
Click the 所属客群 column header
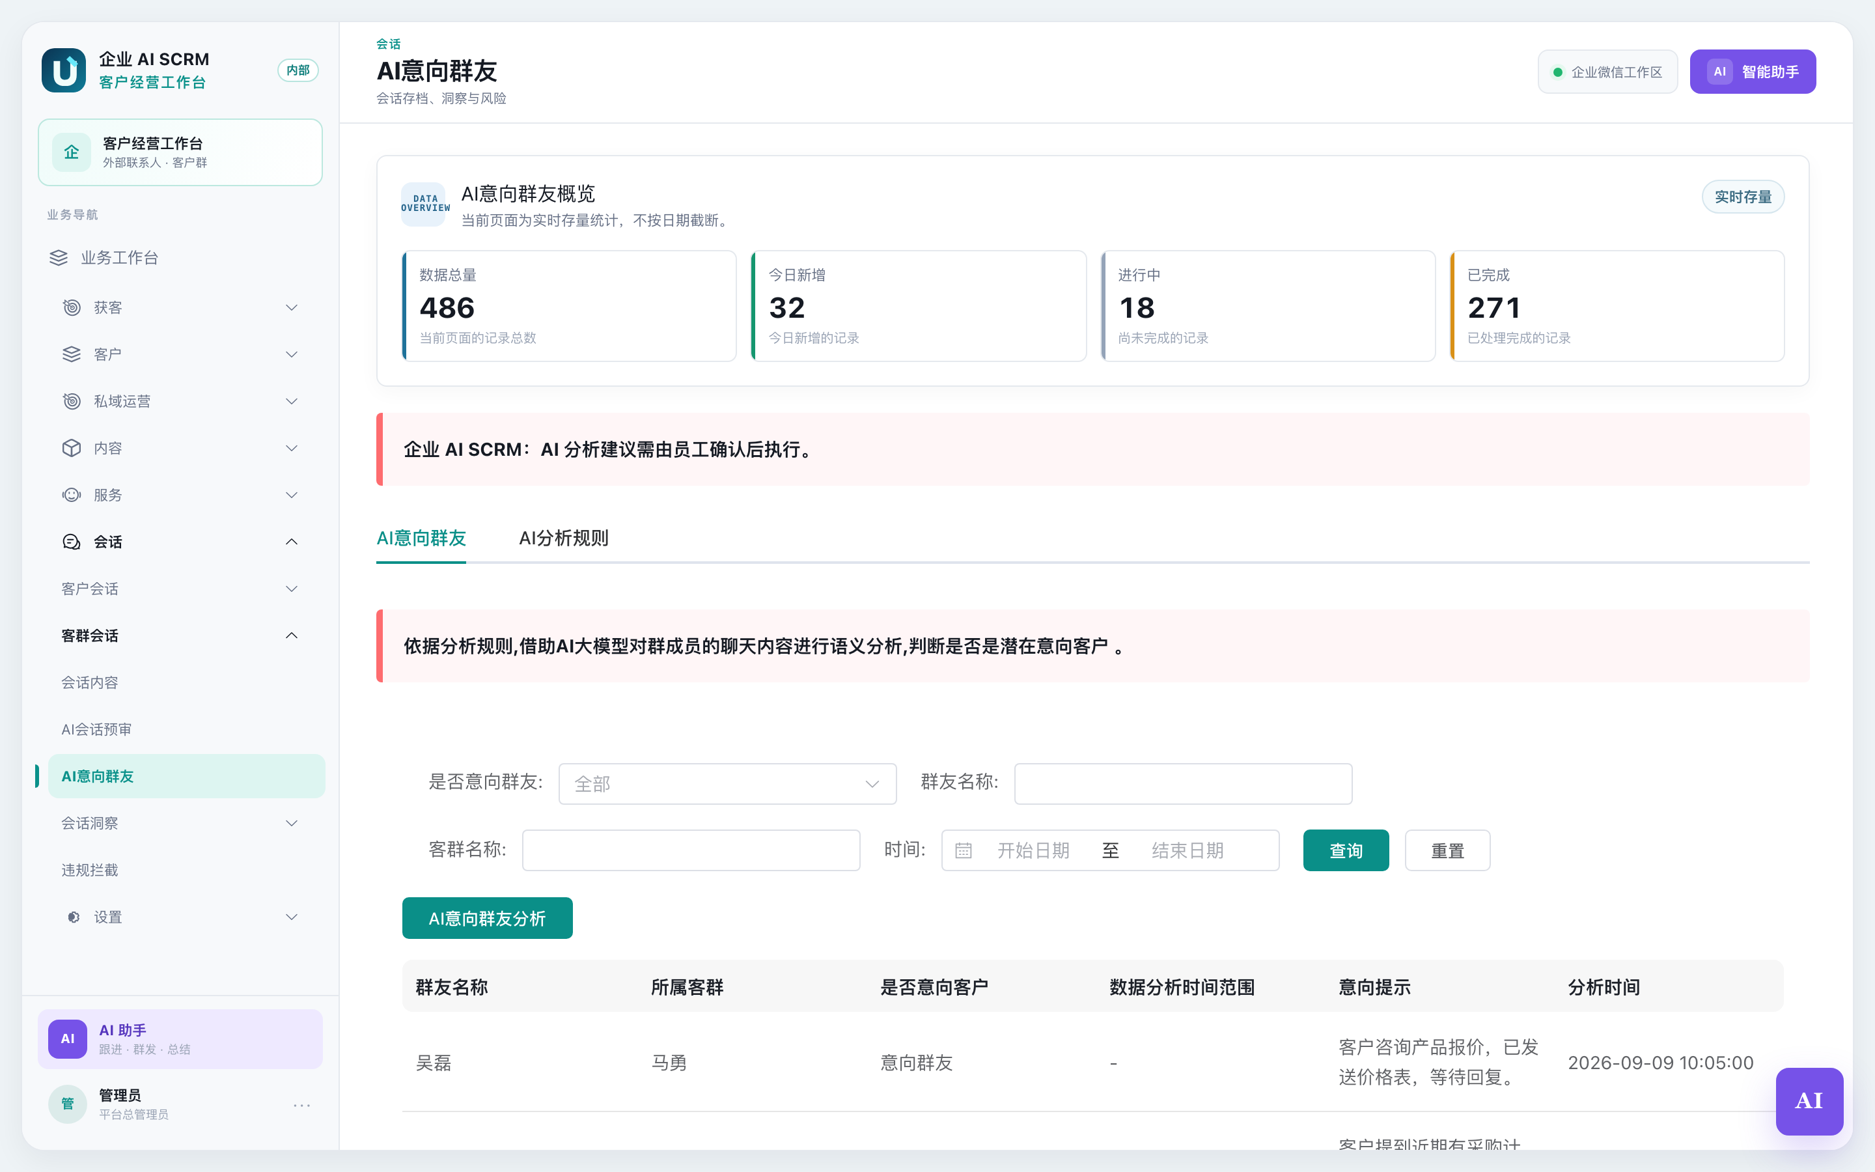pos(687,986)
